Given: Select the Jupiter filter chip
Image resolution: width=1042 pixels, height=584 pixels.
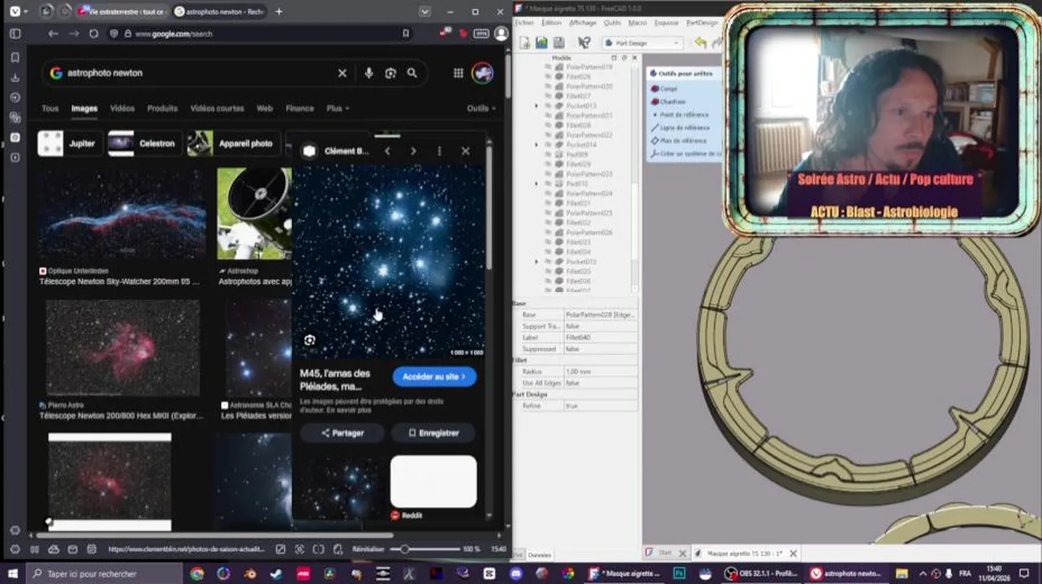Looking at the screenshot, I should coord(71,144).
